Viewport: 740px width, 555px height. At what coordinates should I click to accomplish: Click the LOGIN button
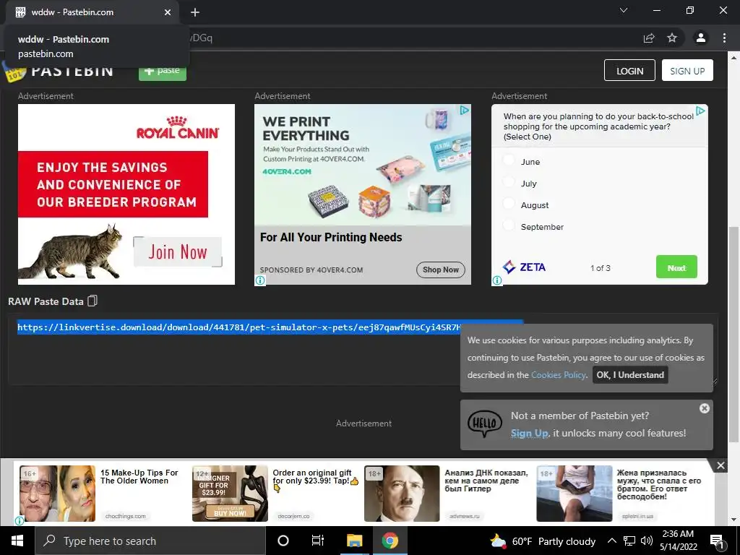629,70
